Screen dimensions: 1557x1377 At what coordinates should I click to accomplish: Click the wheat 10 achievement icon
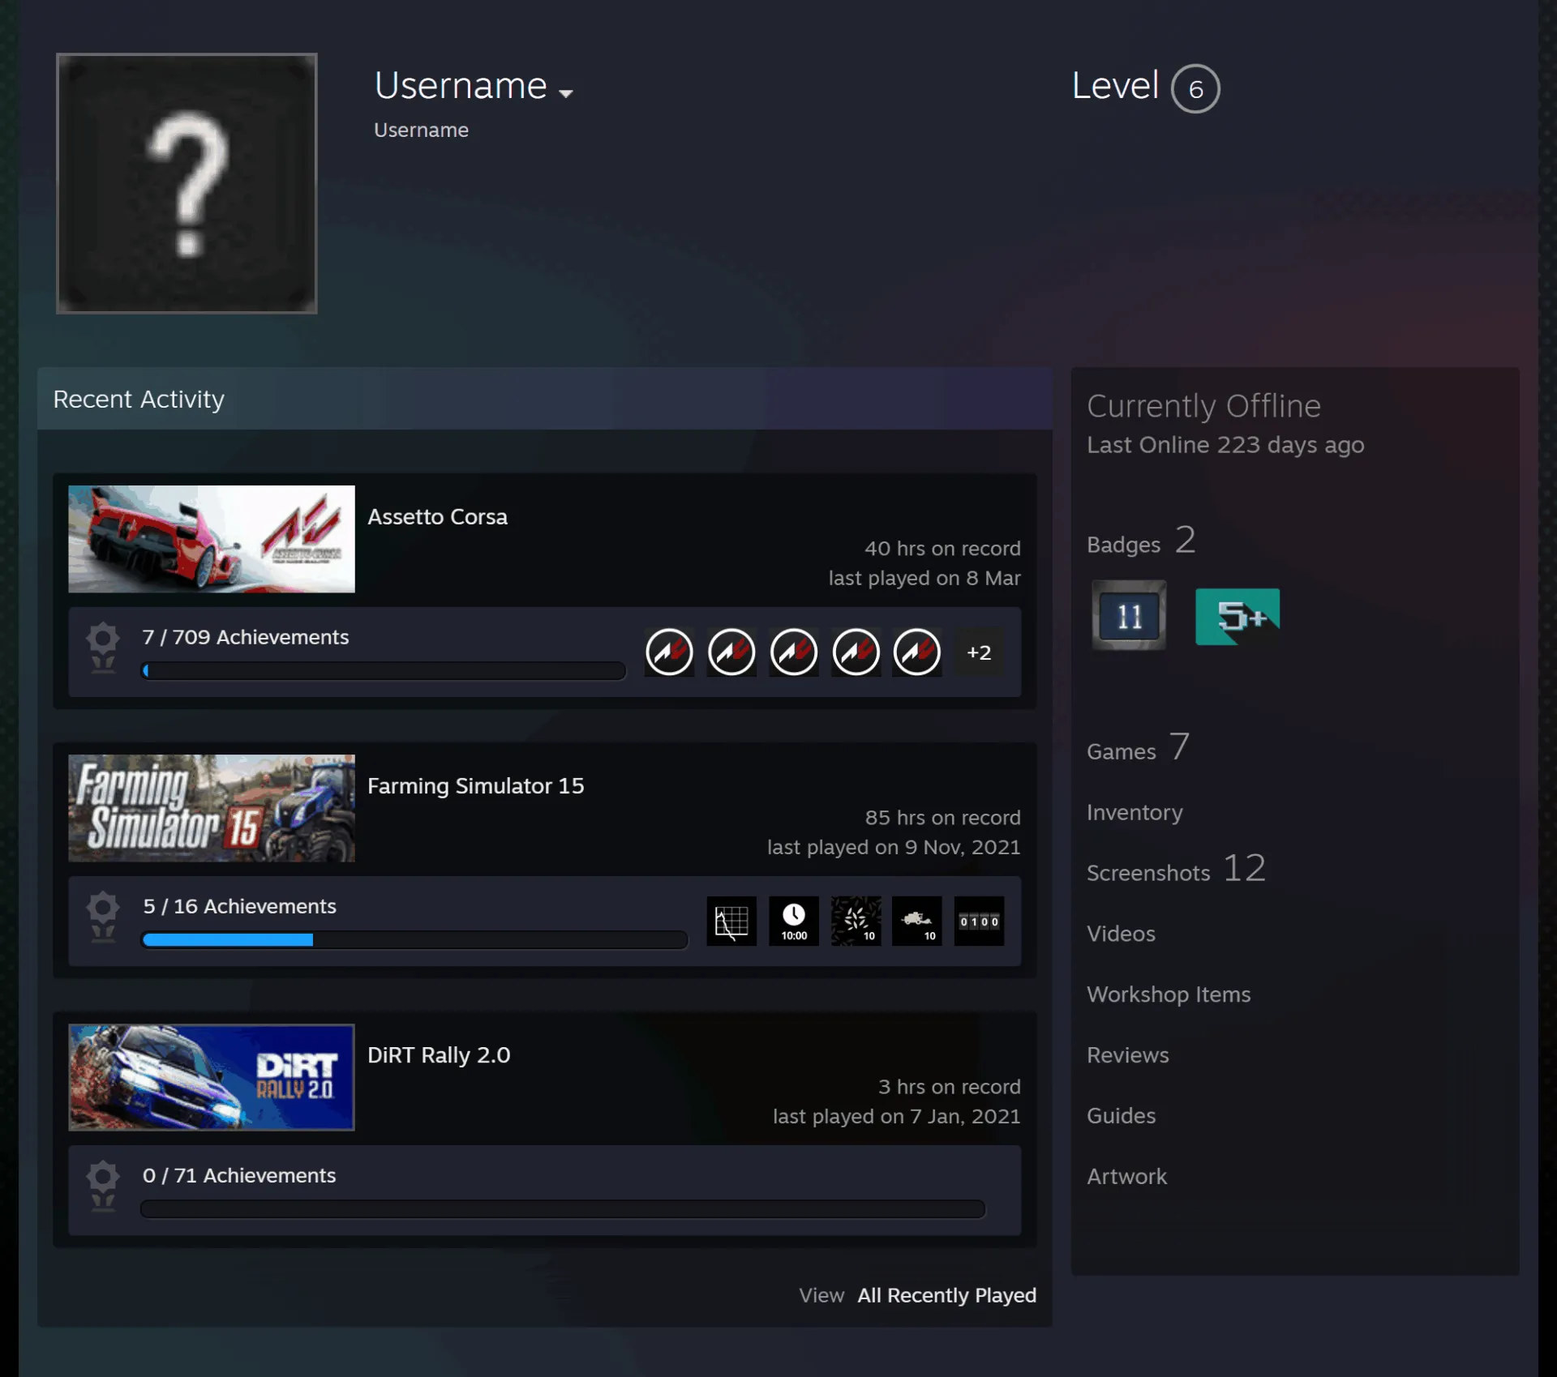(856, 921)
